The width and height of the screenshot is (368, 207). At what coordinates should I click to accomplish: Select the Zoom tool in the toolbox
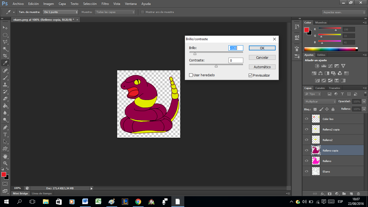point(5,163)
